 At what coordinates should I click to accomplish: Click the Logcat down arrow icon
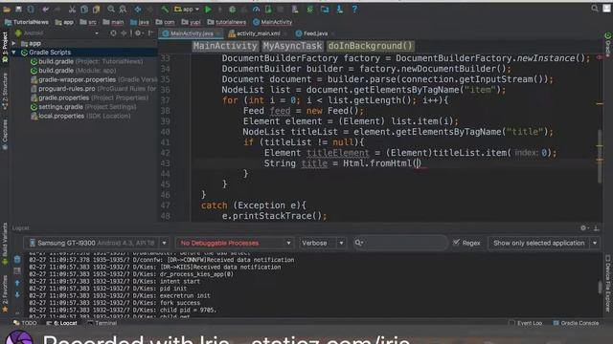pyautogui.click(x=17, y=295)
